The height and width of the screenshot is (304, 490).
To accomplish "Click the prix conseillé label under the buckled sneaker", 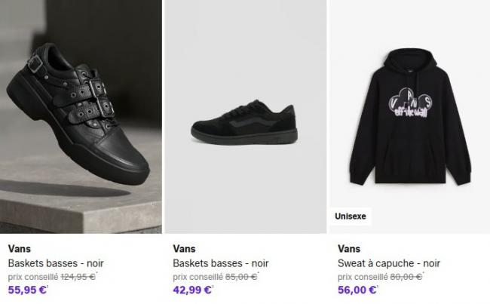I will 32,277.
